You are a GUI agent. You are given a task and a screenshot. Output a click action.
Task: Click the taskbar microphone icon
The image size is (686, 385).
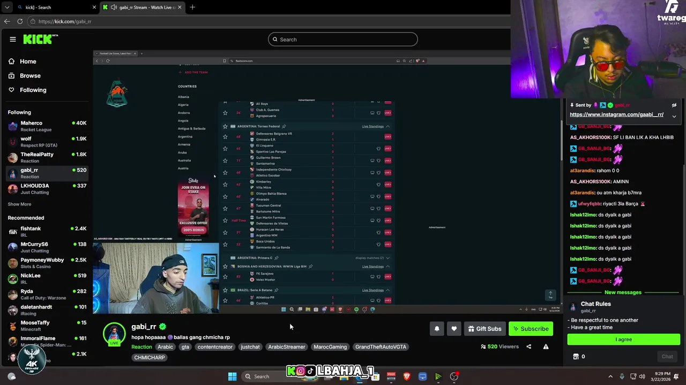pos(622,376)
